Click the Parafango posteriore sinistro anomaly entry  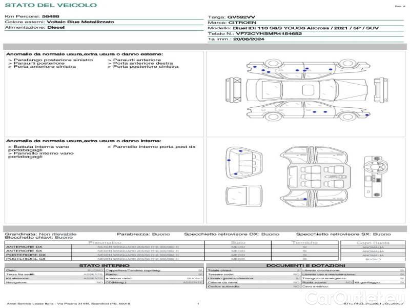point(51,60)
